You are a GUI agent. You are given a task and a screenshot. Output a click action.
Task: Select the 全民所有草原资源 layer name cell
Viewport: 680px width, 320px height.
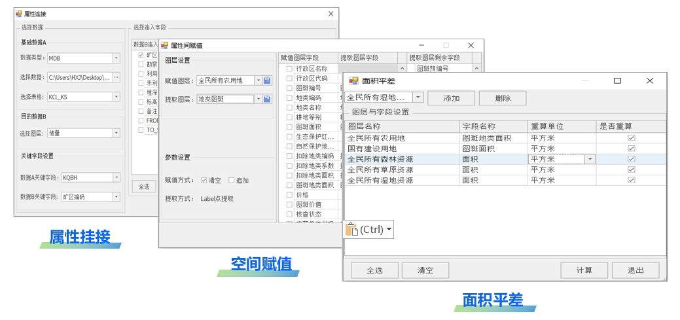tap(403, 169)
